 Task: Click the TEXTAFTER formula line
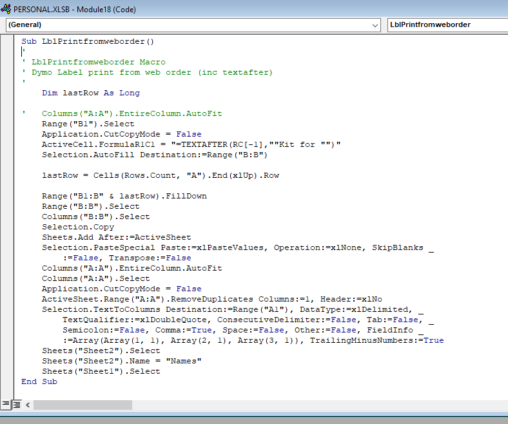(191, 144)
